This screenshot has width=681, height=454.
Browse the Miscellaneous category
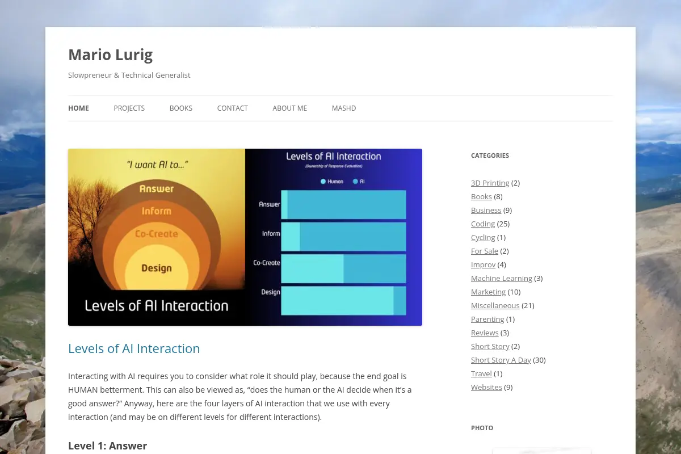point(495,305)
